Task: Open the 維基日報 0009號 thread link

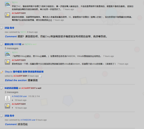Action: click(x=13, y=44)
